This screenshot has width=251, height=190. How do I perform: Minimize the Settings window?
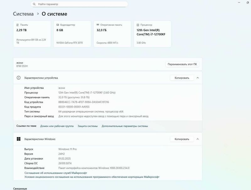click(239, 3)
